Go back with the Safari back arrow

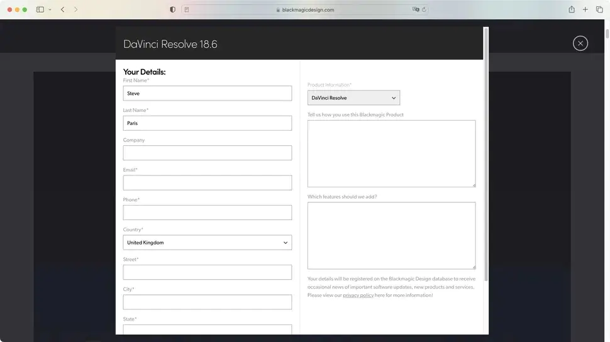63,9
